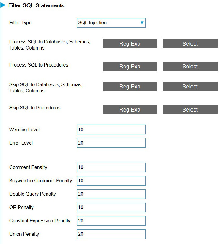220x244 pixels.
Task: Focus the Constant Expression Penalty field
Action: click(x=111, y=221)
